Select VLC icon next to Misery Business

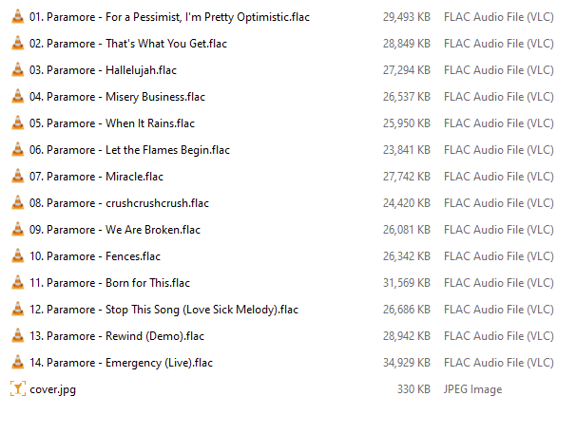point(18,96)
